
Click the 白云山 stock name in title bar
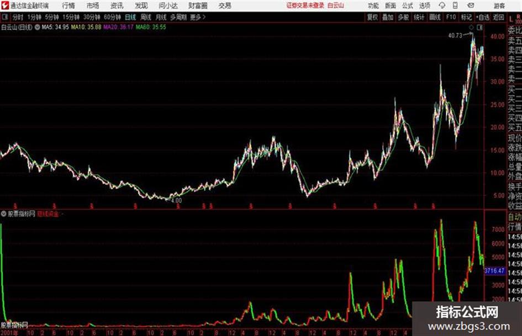coord(336,6)
